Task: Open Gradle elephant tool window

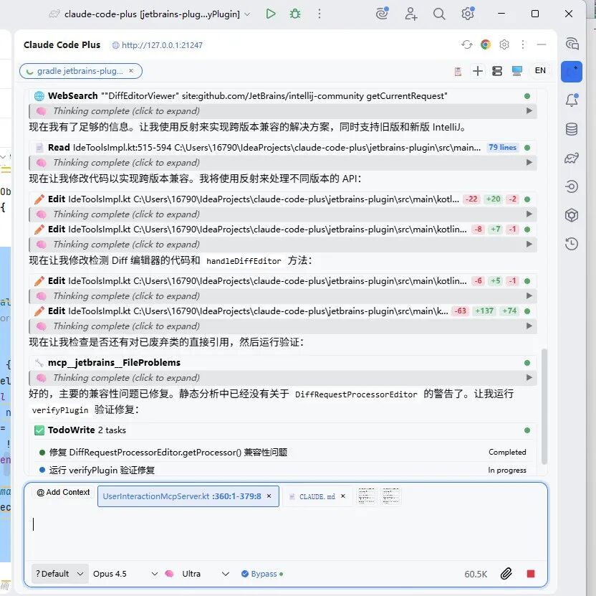Action: tap(572, 158)
